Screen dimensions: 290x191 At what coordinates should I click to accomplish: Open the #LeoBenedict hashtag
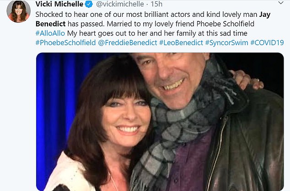coord(181,42)
